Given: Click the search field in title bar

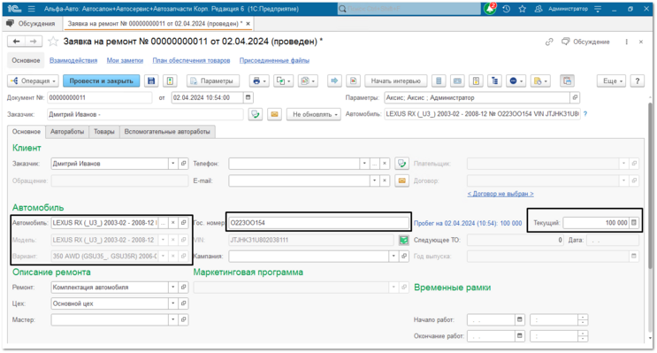Looking at the screenshot, I should (409, 9).
